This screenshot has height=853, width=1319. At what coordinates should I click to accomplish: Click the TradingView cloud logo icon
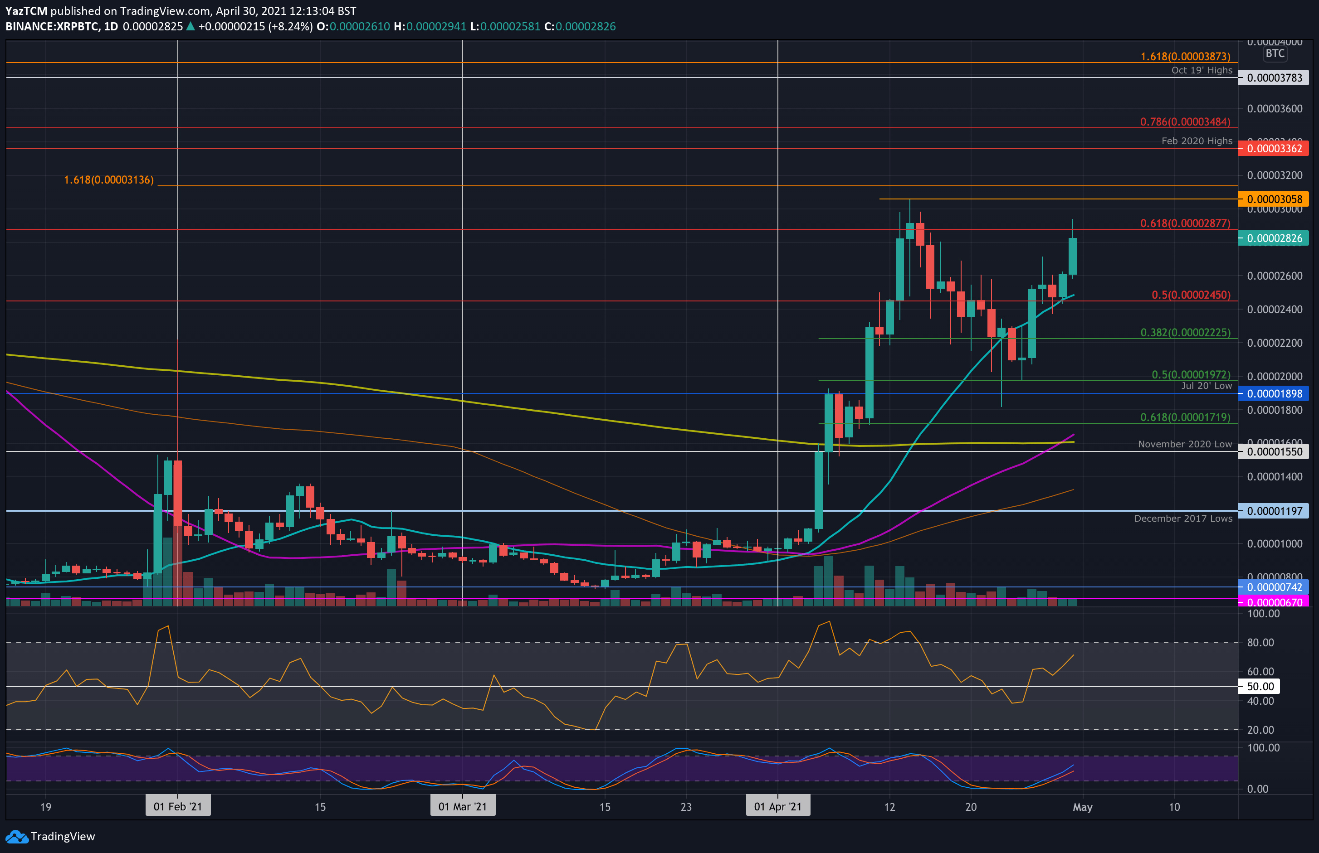[16, 836]
